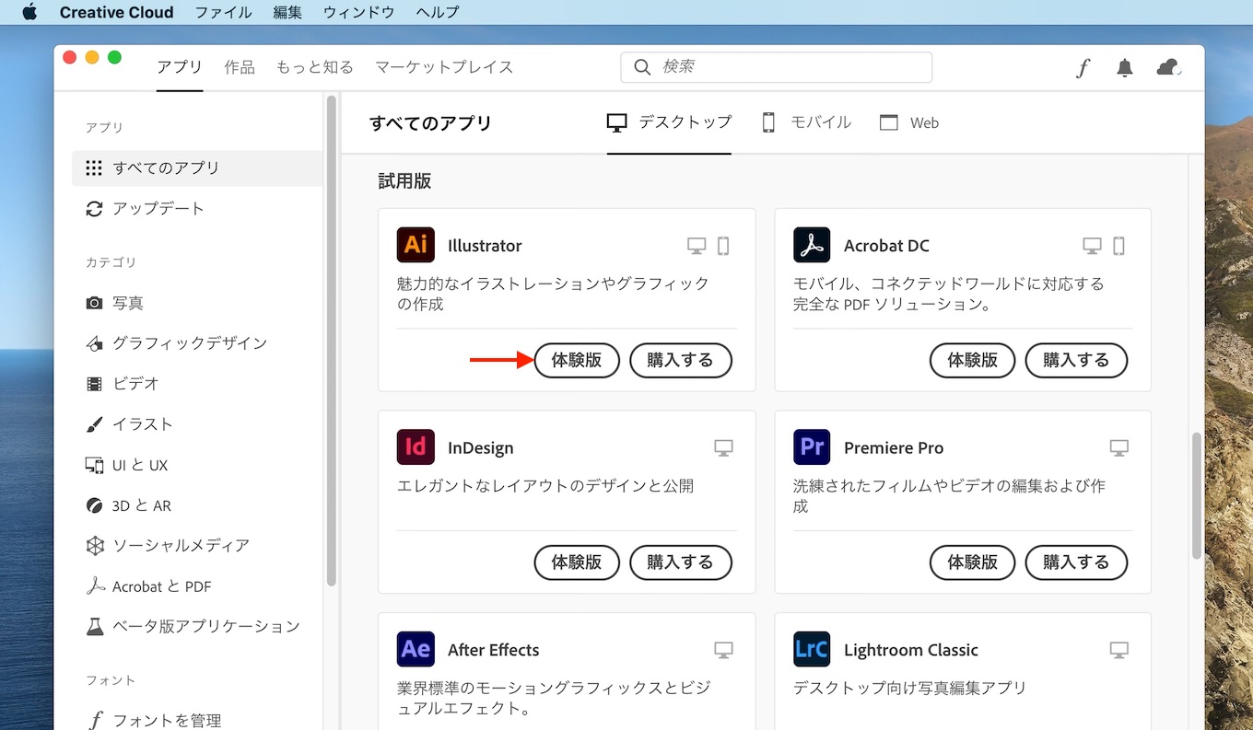
Task: Click the search magnifier icon
Action: [642, 67]
